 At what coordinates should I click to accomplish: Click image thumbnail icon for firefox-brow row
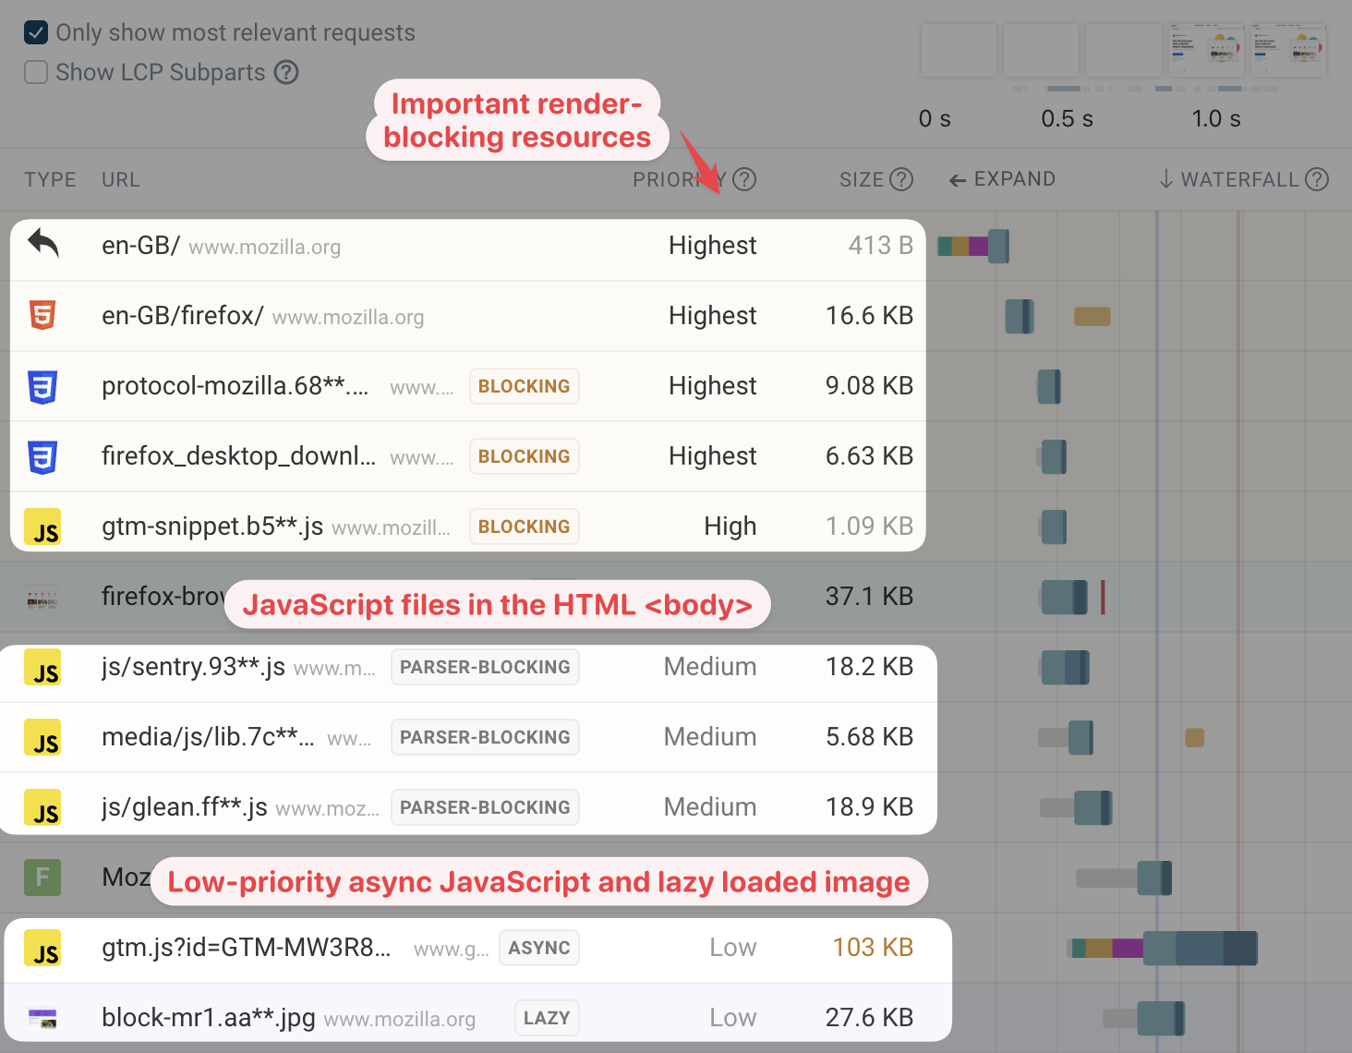coord(42,598)
